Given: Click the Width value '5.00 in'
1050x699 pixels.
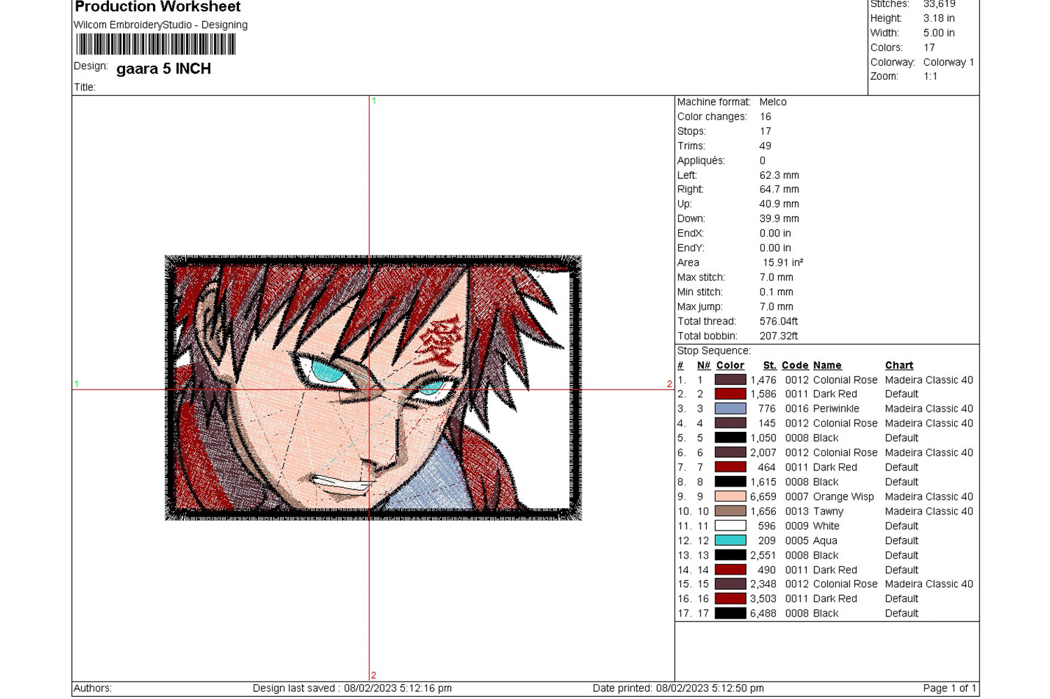Looking at the screenshot, I should (939, 33).
